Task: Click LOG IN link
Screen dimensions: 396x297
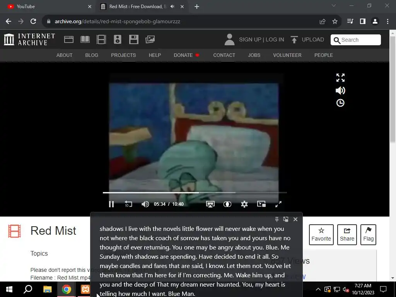Action: point(275,40)
